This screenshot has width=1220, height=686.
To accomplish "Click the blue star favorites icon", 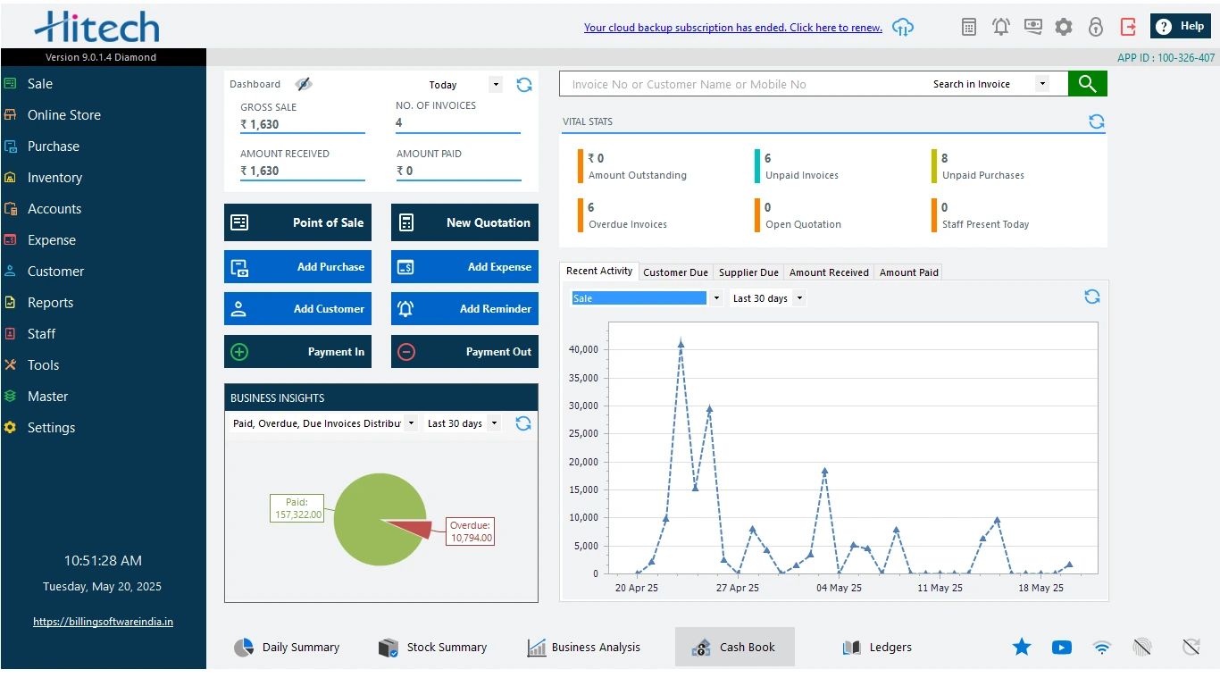I will pos(1022,648).
